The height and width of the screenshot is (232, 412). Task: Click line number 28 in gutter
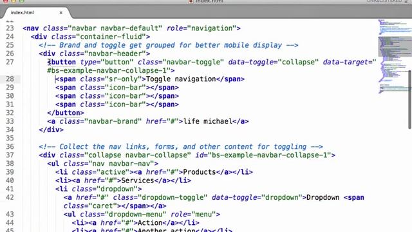coord(10,79)
